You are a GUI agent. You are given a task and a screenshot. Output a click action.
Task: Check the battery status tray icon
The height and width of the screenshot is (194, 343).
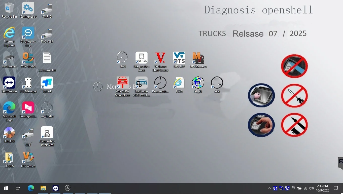tap(299, 188)
